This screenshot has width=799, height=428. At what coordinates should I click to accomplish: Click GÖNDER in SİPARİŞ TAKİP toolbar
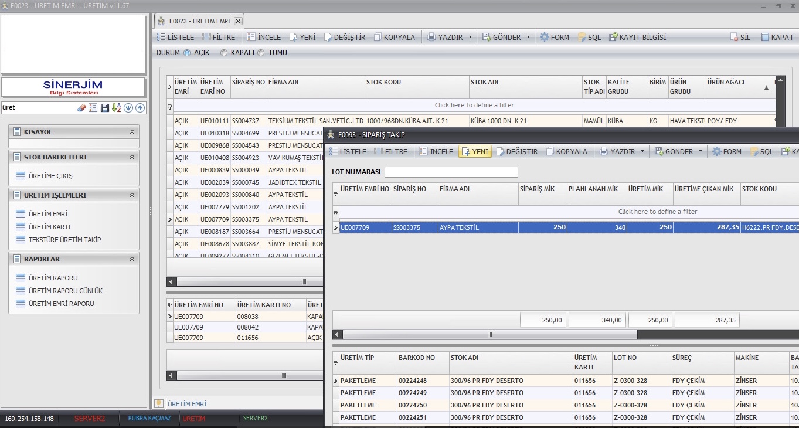pyautogui.click(x=674, y=151)
